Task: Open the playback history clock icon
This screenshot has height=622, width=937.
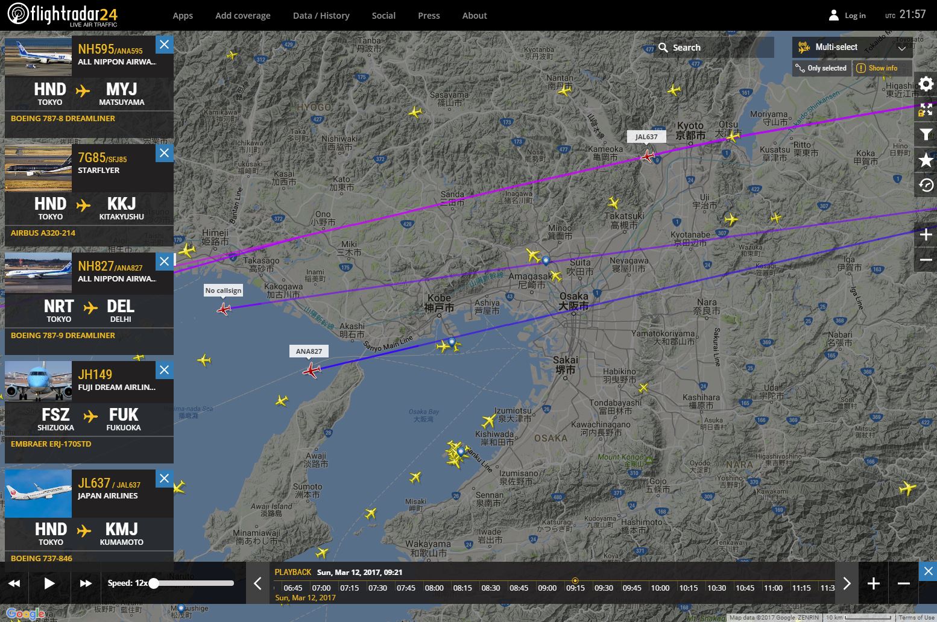Action: click(926, 185)
